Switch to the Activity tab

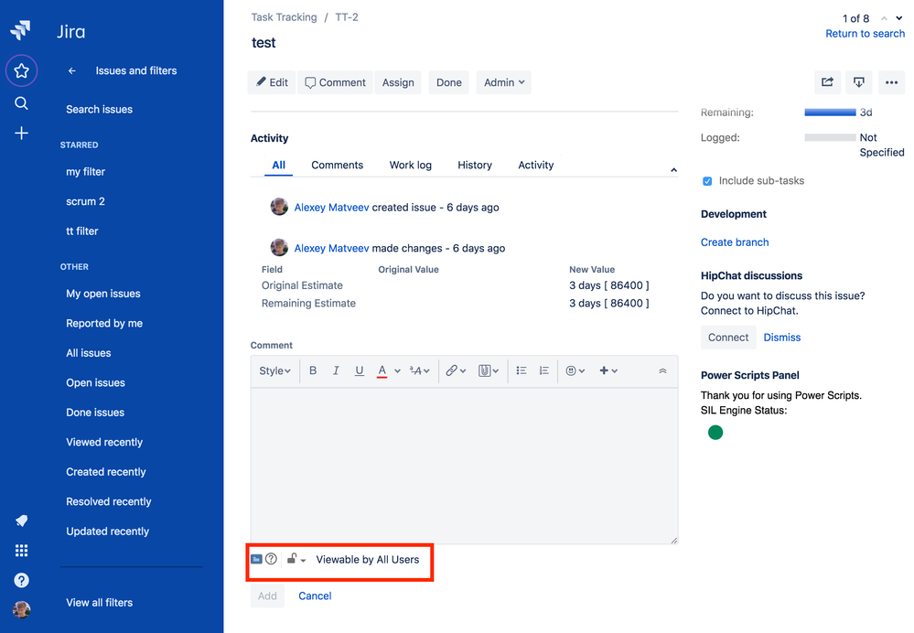tap(536, 165)
